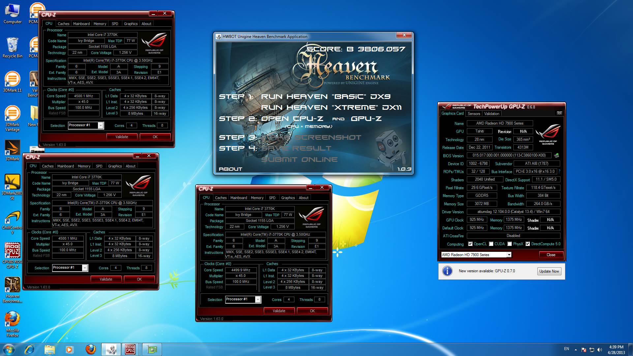Open the Windows Start menu
This screenshot has width=633, height=356.
click(9, 349)
